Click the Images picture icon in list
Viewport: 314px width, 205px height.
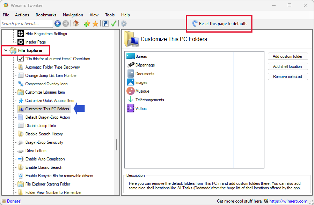(131, 82)
